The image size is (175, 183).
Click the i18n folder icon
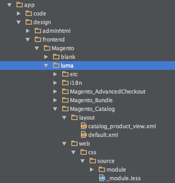tap(65, 83)
